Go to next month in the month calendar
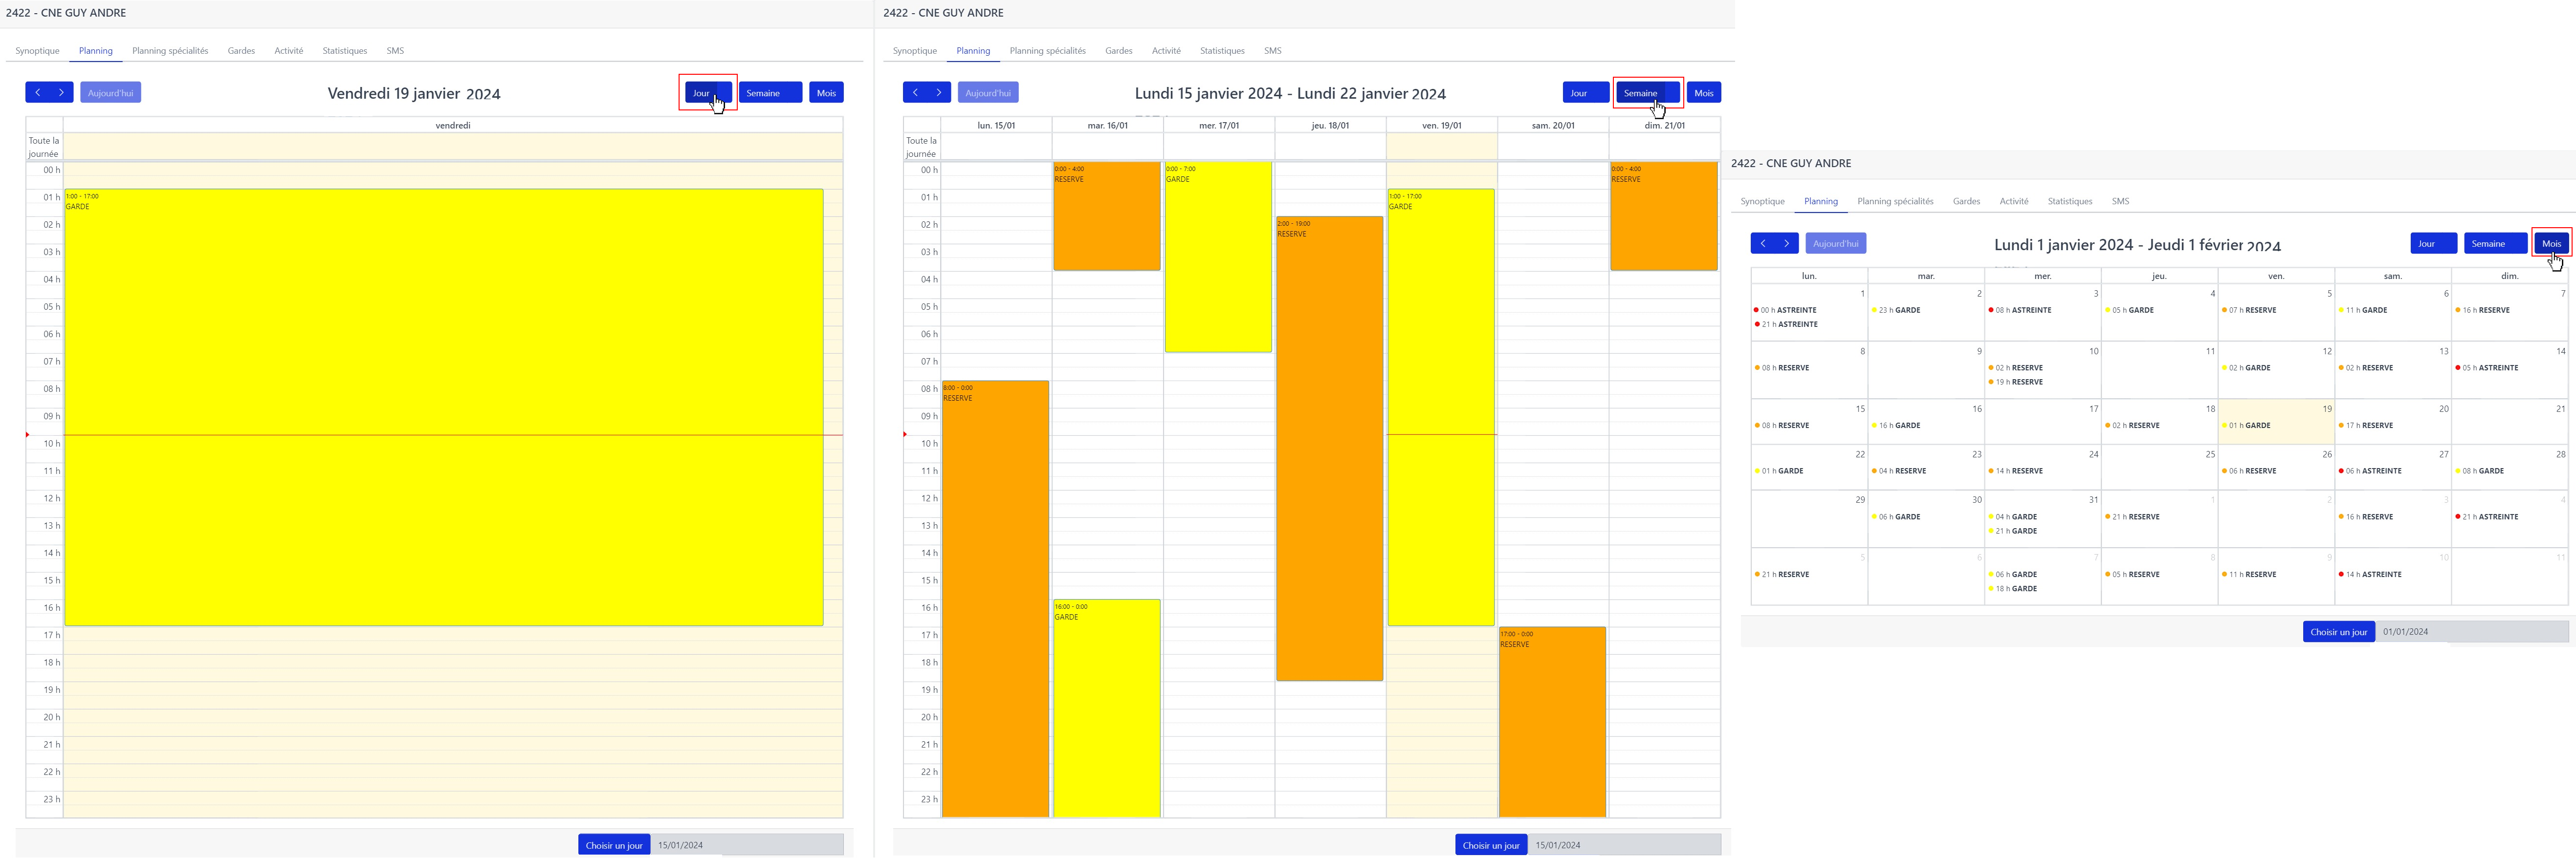 tap(1786, 244)
